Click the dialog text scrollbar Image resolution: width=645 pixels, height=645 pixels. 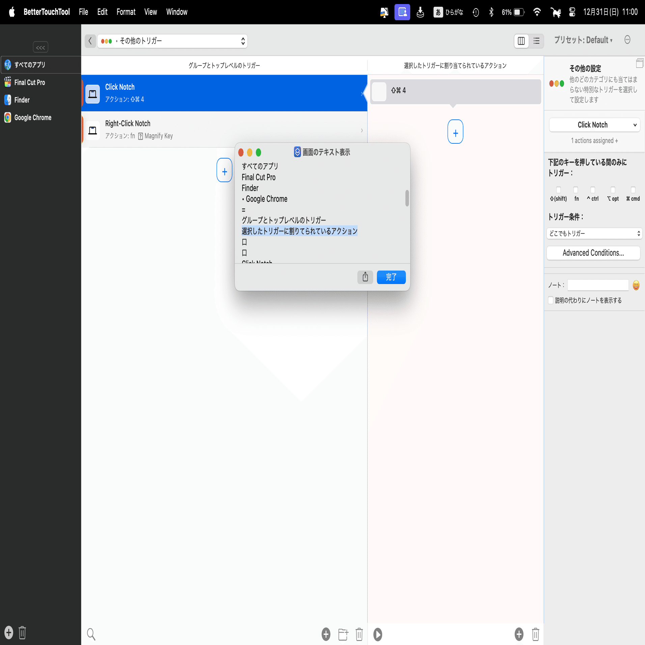pos(407,198)
